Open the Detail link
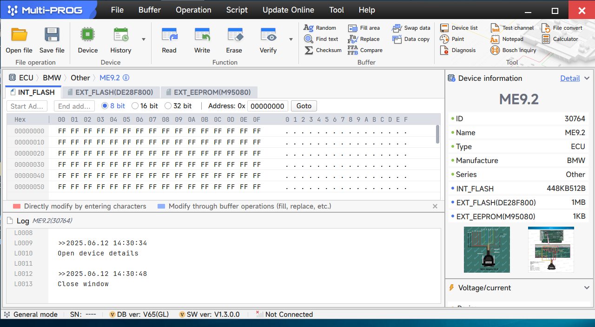The image size is (595, 327). click(x=570, y=78)
